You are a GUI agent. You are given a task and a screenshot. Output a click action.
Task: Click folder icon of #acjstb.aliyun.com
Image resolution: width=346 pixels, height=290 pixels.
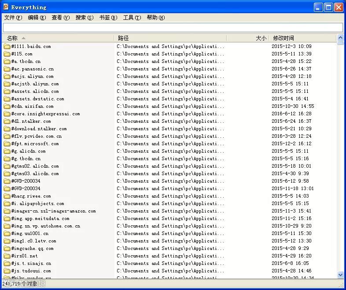[7, 84]
